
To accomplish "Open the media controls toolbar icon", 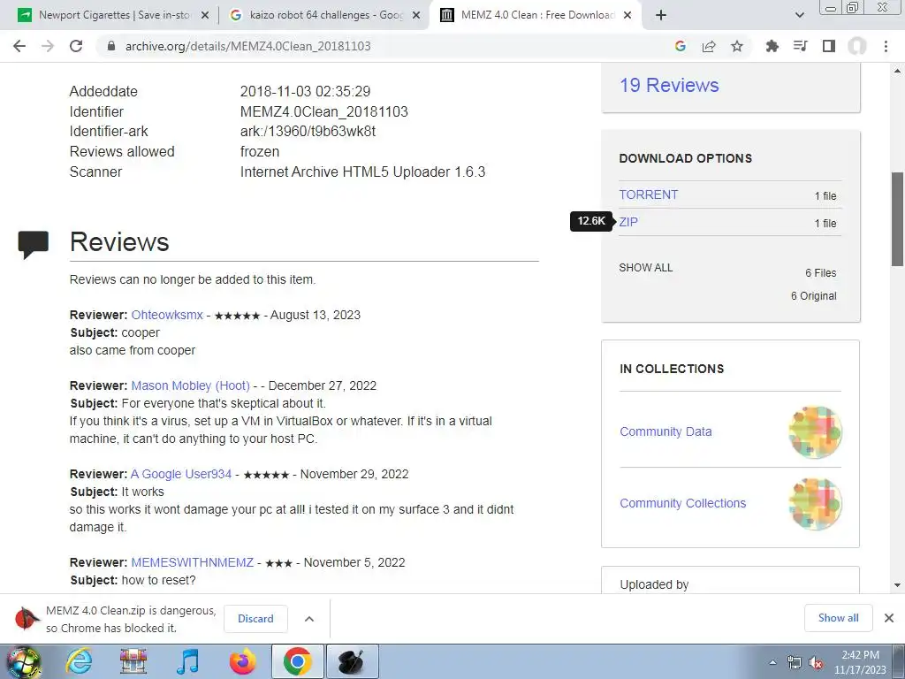I will [800, 46].
